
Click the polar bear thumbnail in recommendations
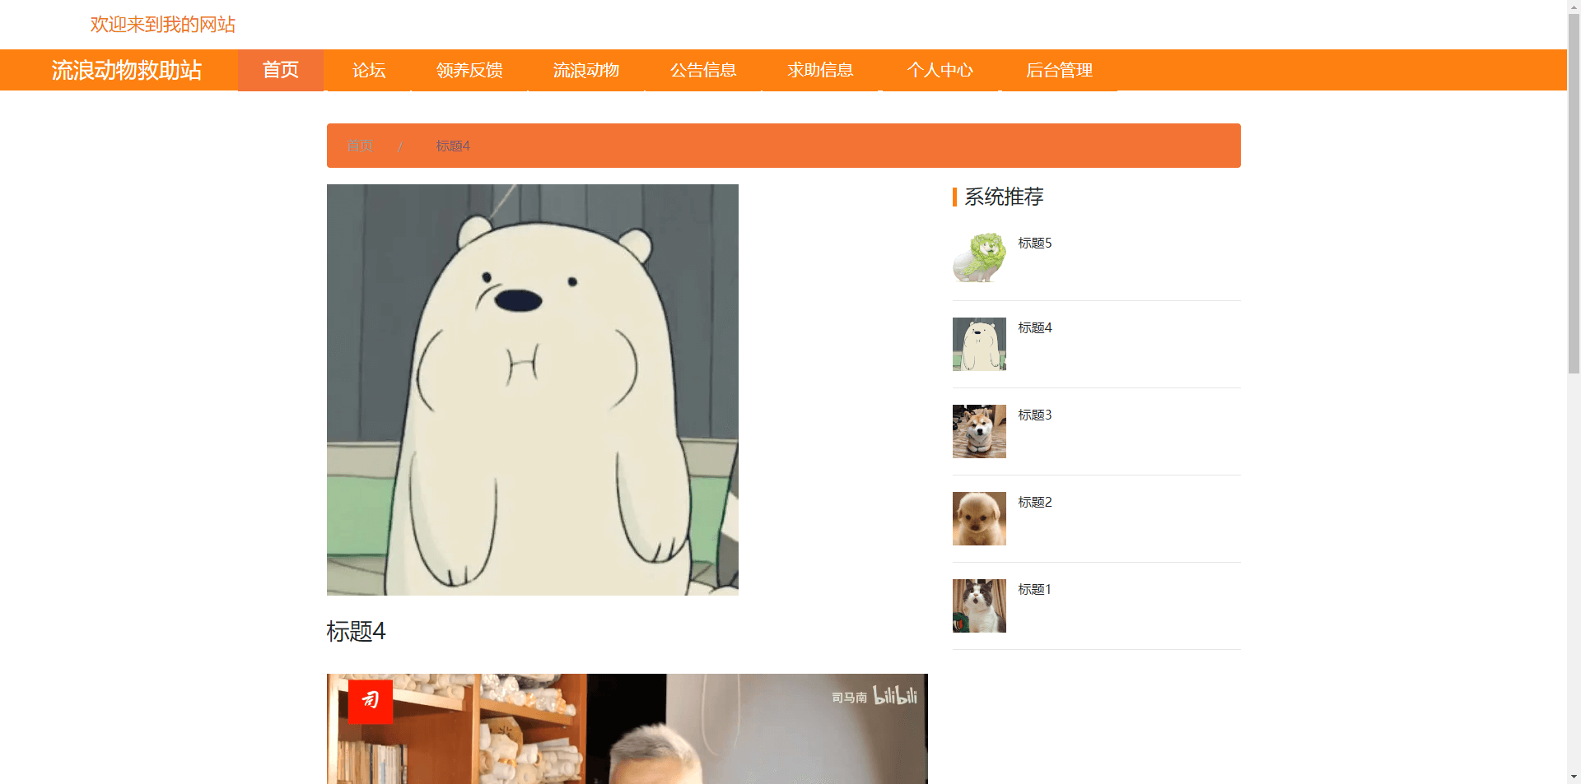[x=979, y=344]
